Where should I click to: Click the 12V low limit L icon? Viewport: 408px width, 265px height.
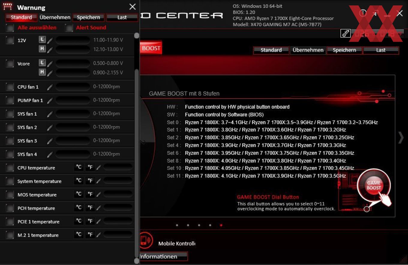tap(42, 39)
